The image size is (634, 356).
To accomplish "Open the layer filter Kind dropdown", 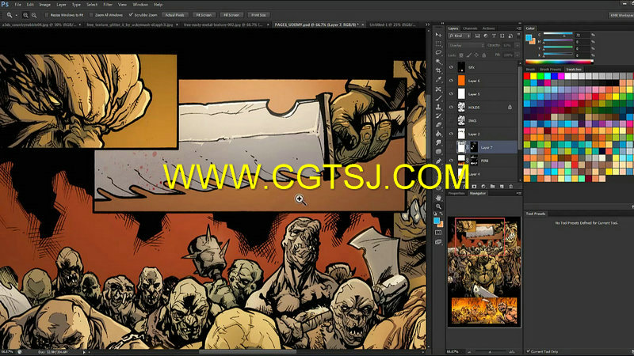I will pos(460,36).
